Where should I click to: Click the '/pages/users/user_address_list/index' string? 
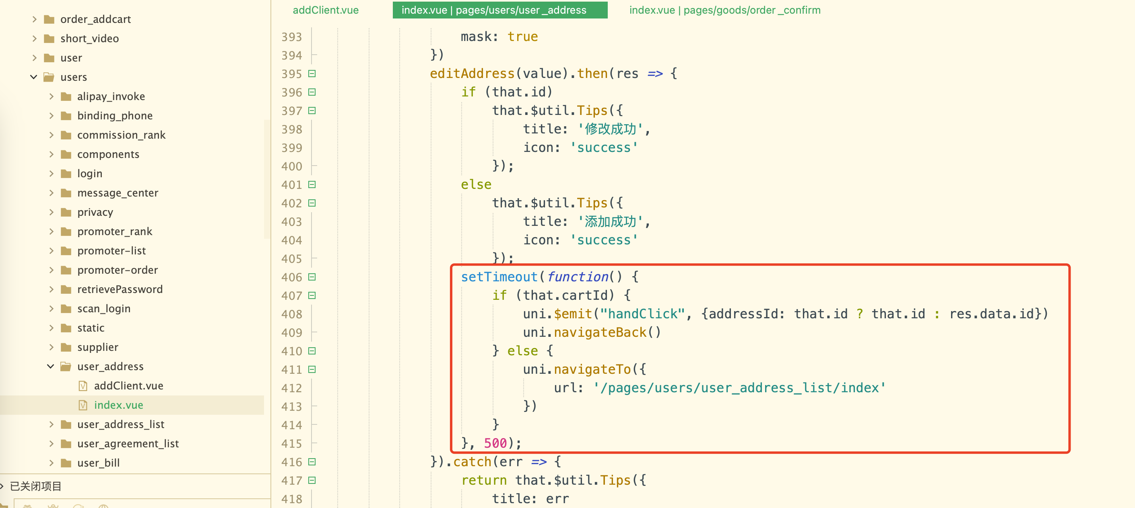point(739,387)
